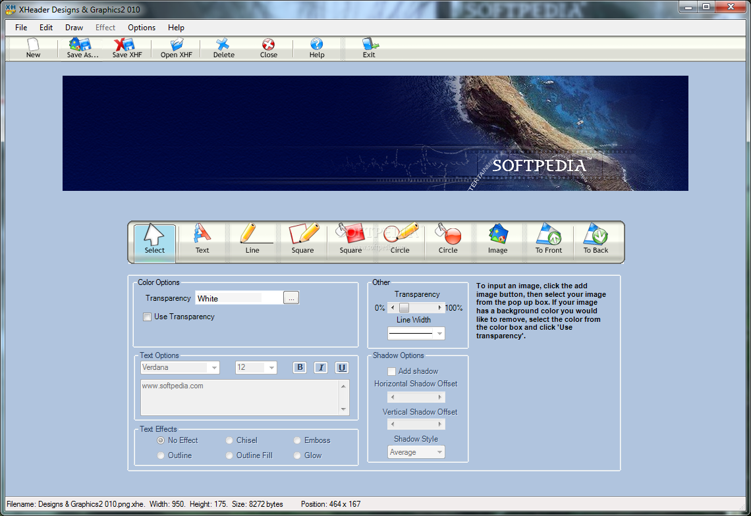The height and width of the screenshot is (516, 751).
Task: Click the Position 464 x 167 status text
Action: click(x=331, y=504)
